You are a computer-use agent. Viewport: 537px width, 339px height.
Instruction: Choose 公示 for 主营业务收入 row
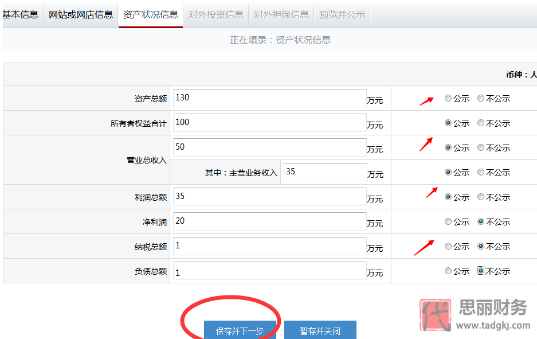tap(448, 172)
